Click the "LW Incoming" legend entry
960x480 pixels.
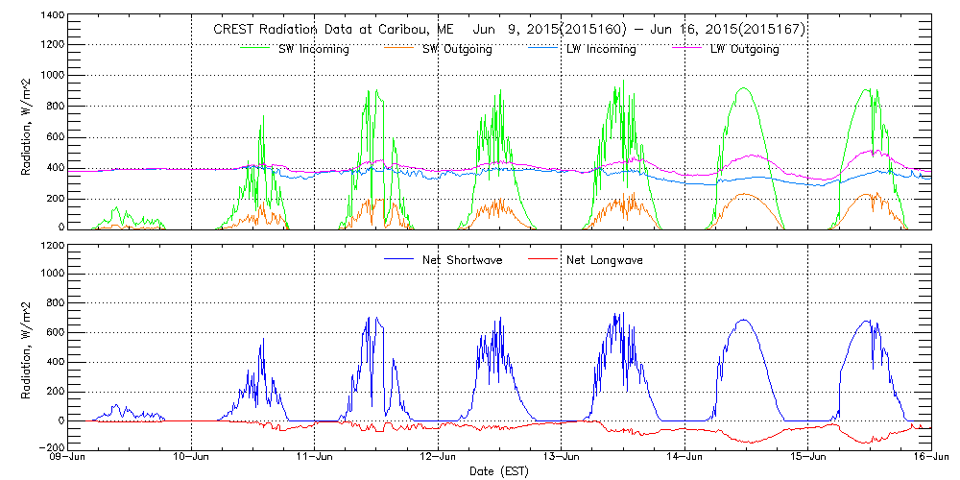(x=601, y=49)
